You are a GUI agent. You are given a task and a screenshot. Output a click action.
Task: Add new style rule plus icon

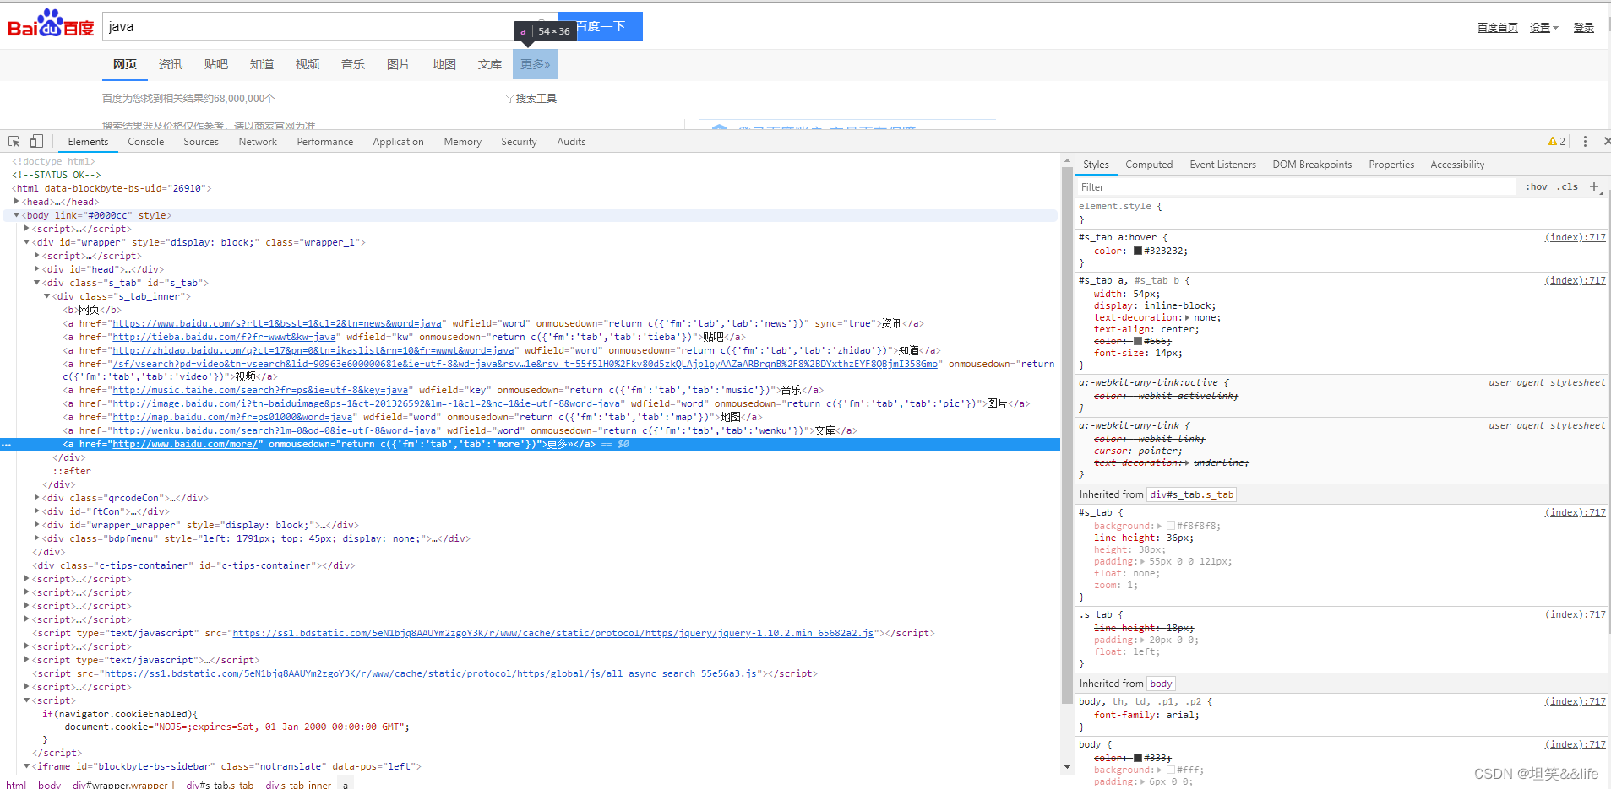[x=1594, y=186]
